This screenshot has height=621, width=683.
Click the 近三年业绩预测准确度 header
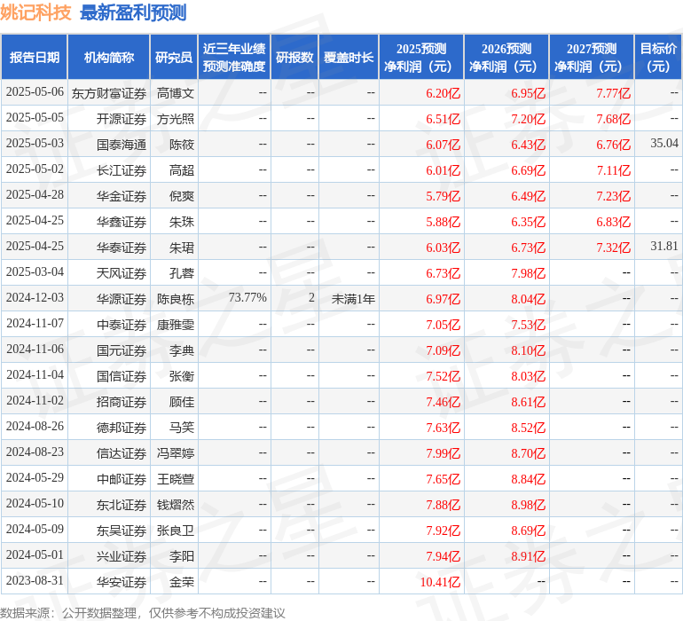point(234,57)
